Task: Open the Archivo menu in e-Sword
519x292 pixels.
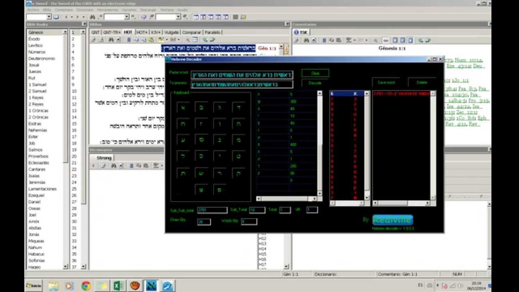Action: 33,9
